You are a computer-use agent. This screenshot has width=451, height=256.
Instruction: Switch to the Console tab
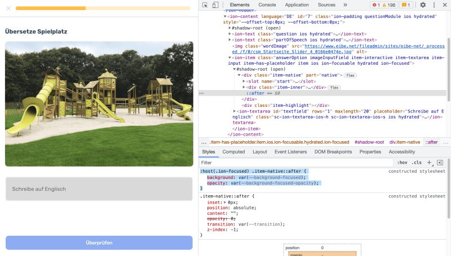(267, 5)
